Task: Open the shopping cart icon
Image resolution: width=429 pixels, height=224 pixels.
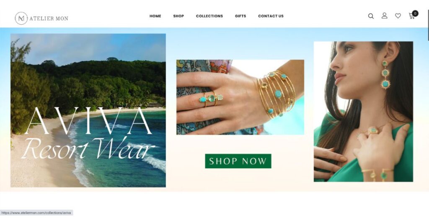Action: pyautogui.click(x=411, y=16)
